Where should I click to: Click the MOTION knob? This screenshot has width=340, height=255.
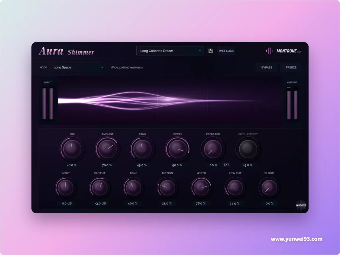pos(167,187)
